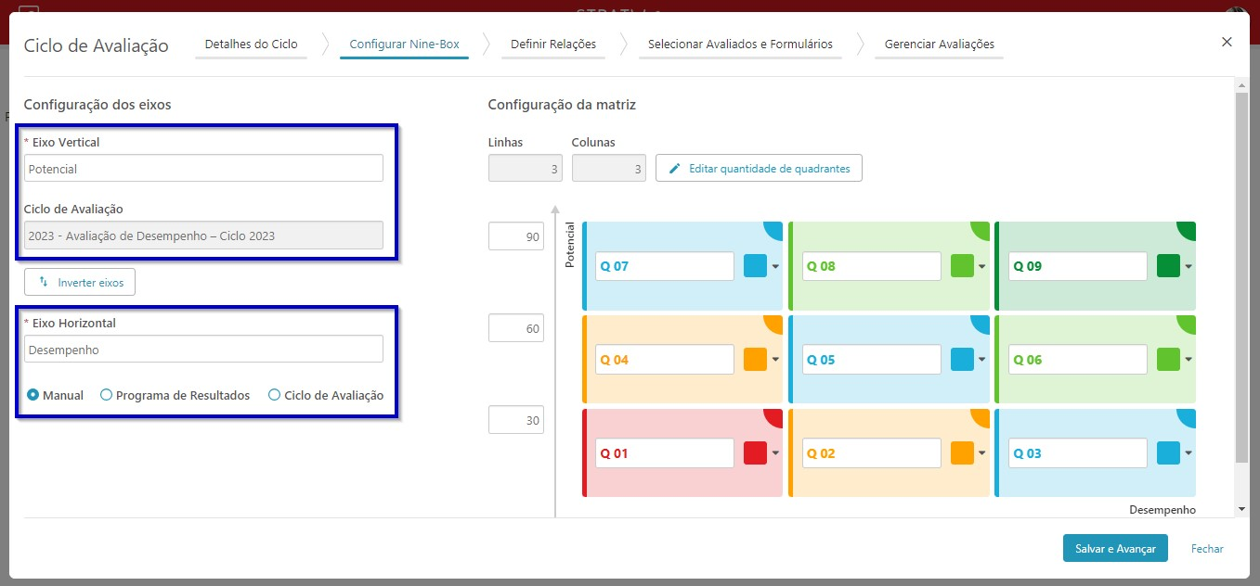Click the threshold field showing 30
Screen dimensions: 1260x586
pyautogui.click(x=516, y=420)
